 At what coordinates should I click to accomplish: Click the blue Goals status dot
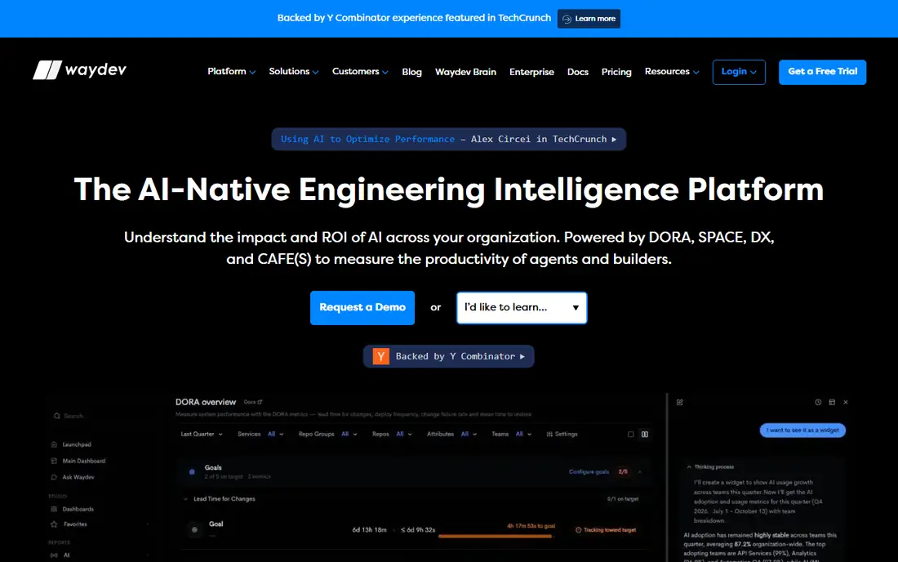click(192, 472)
